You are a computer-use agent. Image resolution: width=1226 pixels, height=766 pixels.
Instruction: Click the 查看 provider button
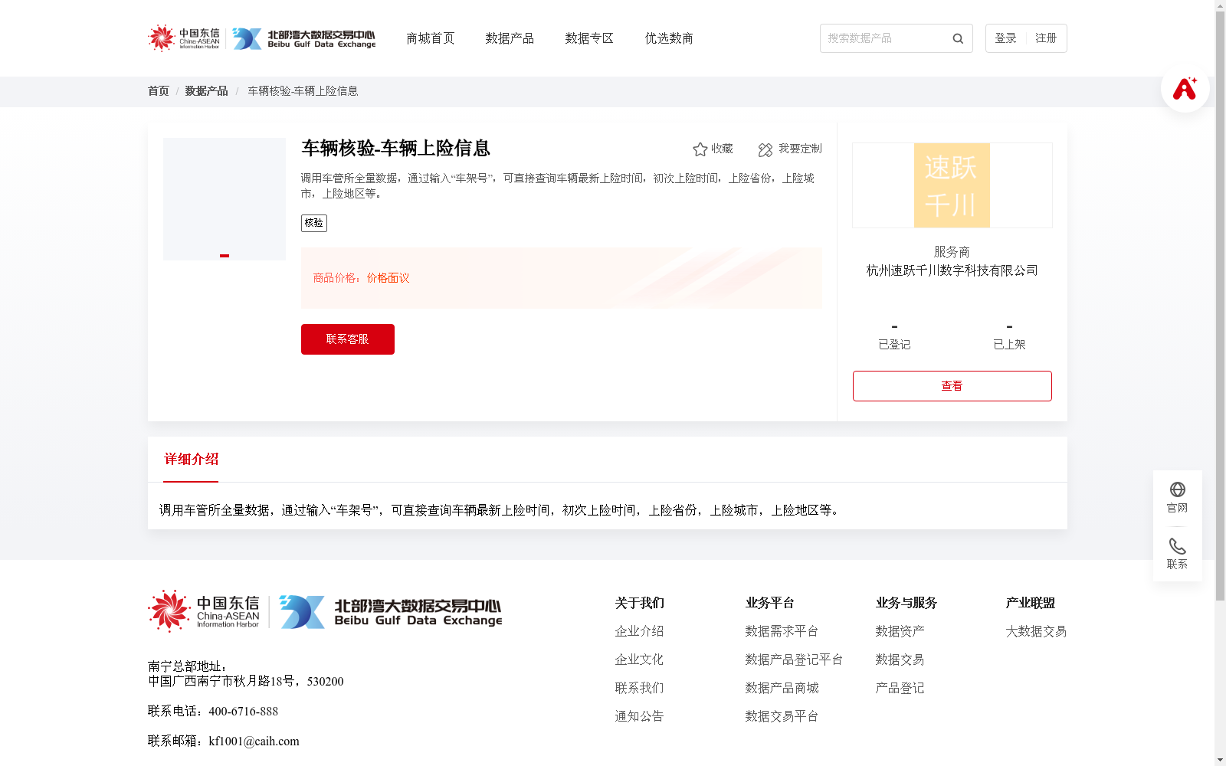click(952, 386)
